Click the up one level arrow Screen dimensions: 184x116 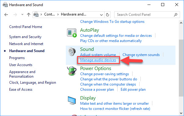[x=29, y=15]
